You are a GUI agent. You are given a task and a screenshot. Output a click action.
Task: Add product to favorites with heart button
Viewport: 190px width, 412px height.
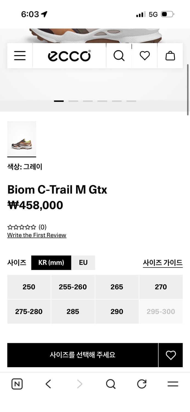(171, 355)
